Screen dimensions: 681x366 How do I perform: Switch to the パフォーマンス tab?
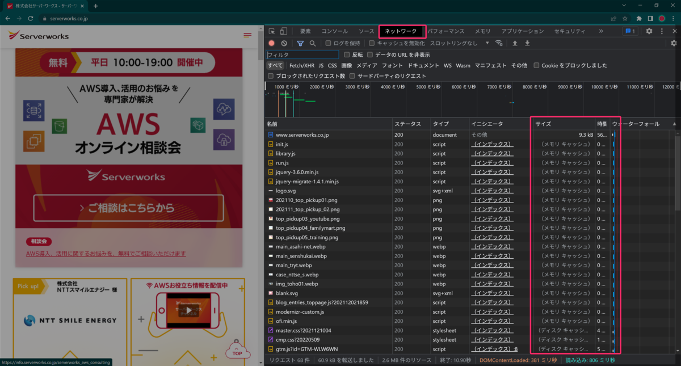[445, 31]
